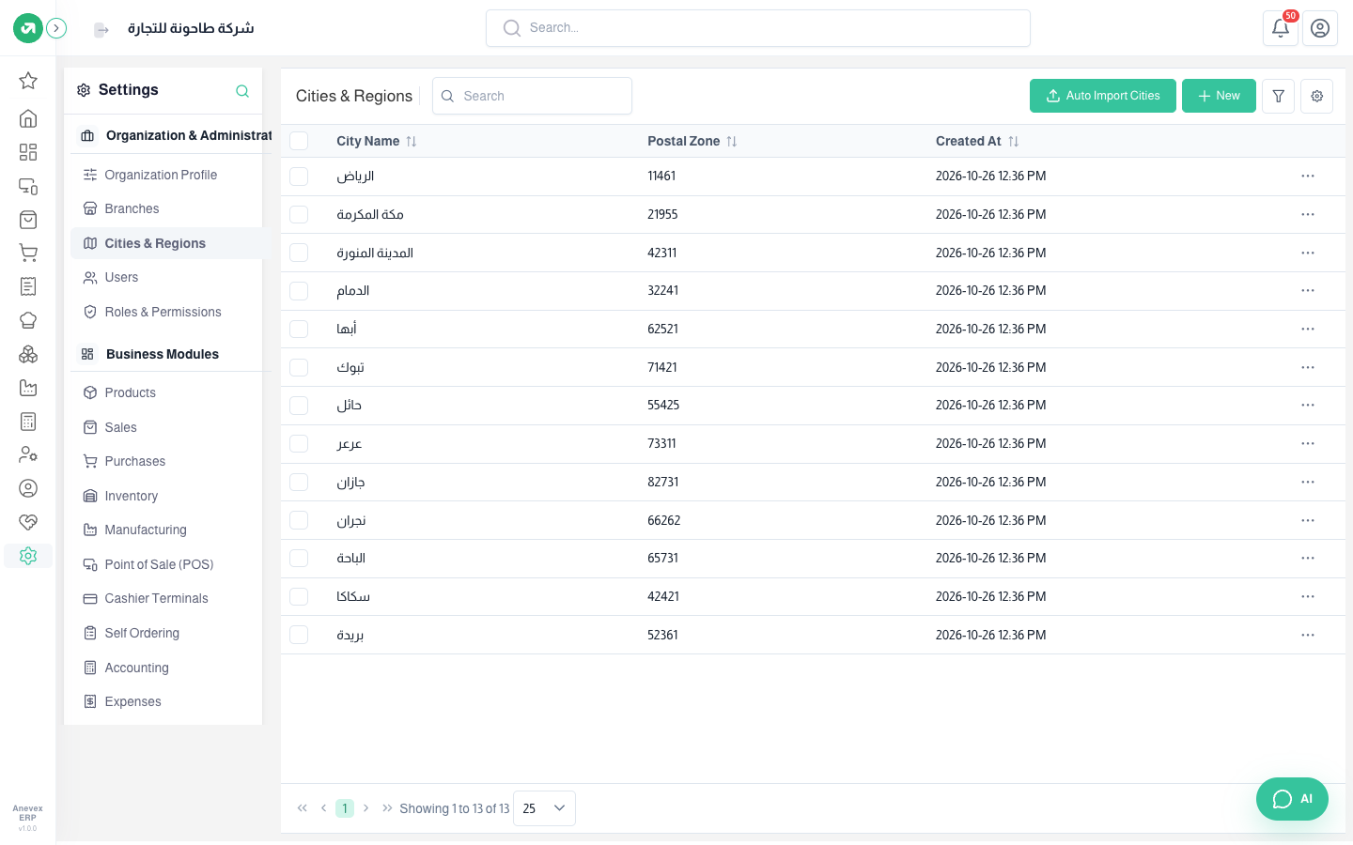Open row actions for تبوك
Screen dimensions: 1353x845
tap(1307, 367)
